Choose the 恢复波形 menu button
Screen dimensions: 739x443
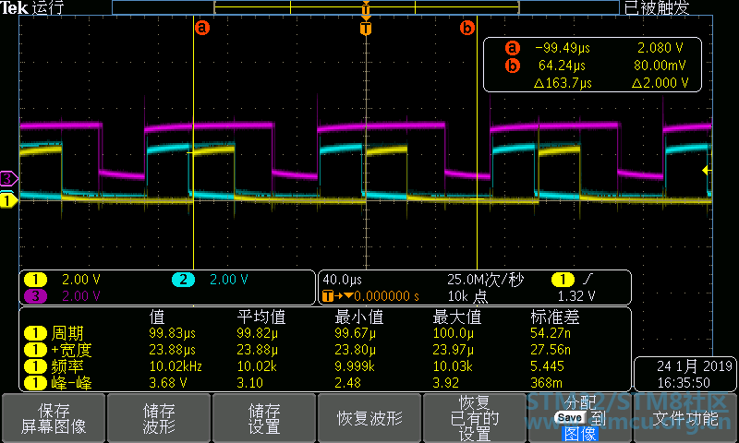pyautogui.click(x=369, y=418)
